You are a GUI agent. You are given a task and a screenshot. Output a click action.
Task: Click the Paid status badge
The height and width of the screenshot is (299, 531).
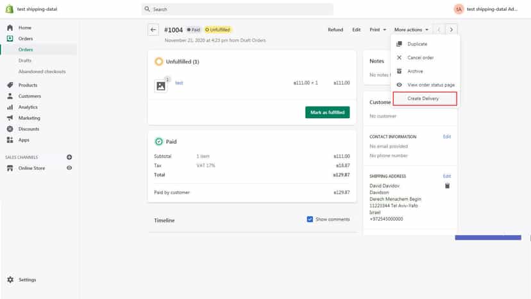click(x=194, y=30)
